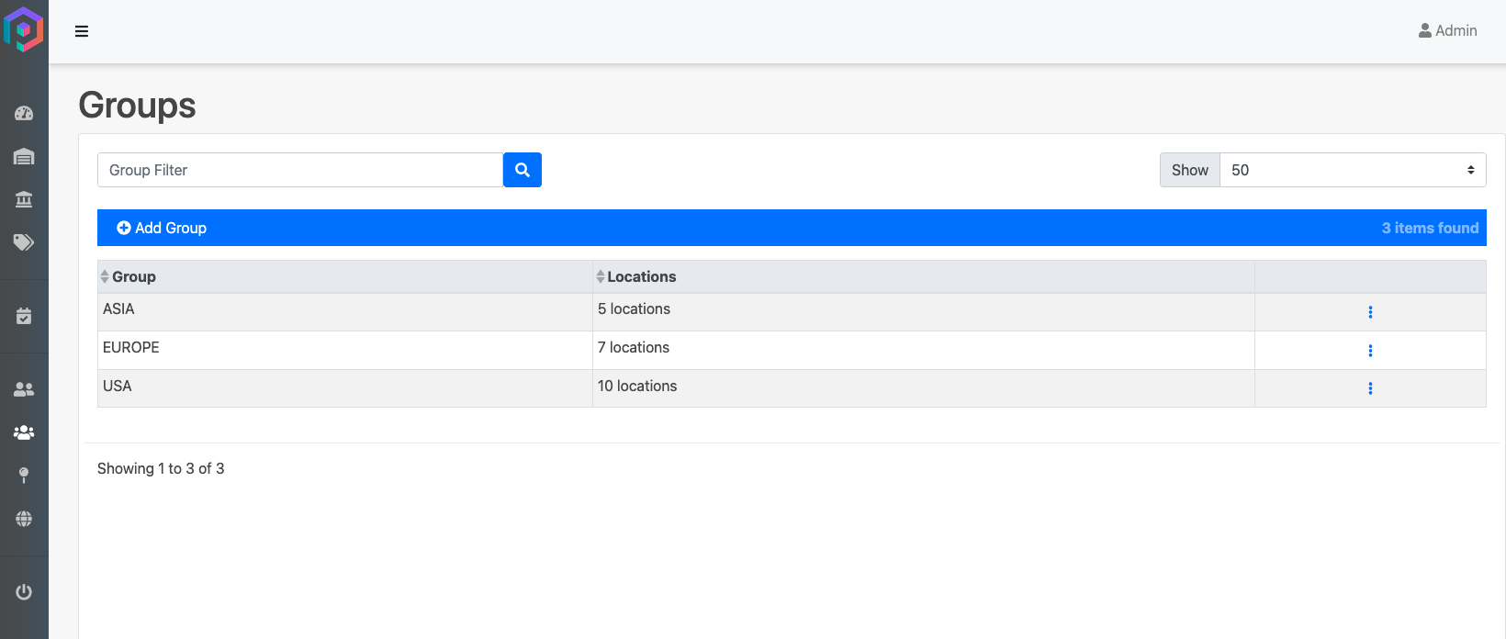The image size is (1506, 639).
Task: Toggle the hamburger menu
Action: [82, 31]
